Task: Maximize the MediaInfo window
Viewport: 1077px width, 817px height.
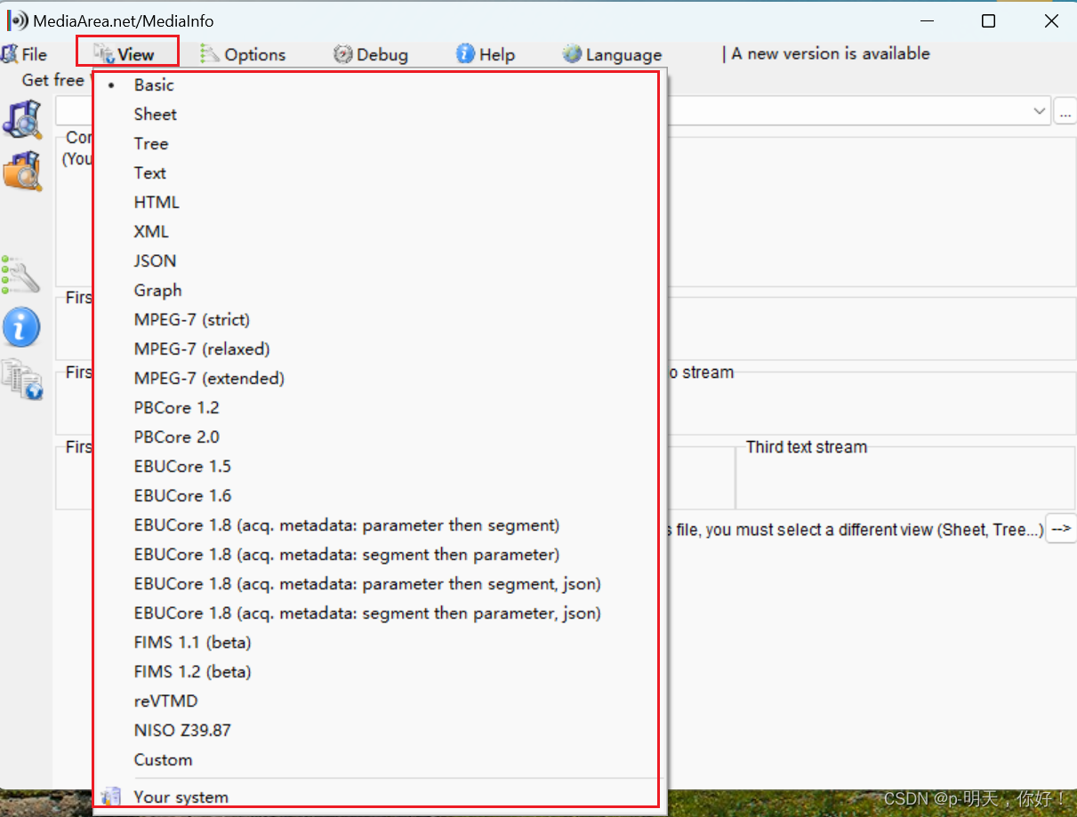Action: (988, 21)
